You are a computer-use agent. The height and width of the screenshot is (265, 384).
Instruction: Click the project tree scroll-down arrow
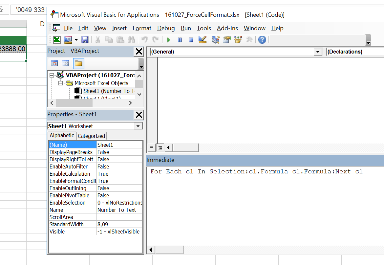point(139,94)
